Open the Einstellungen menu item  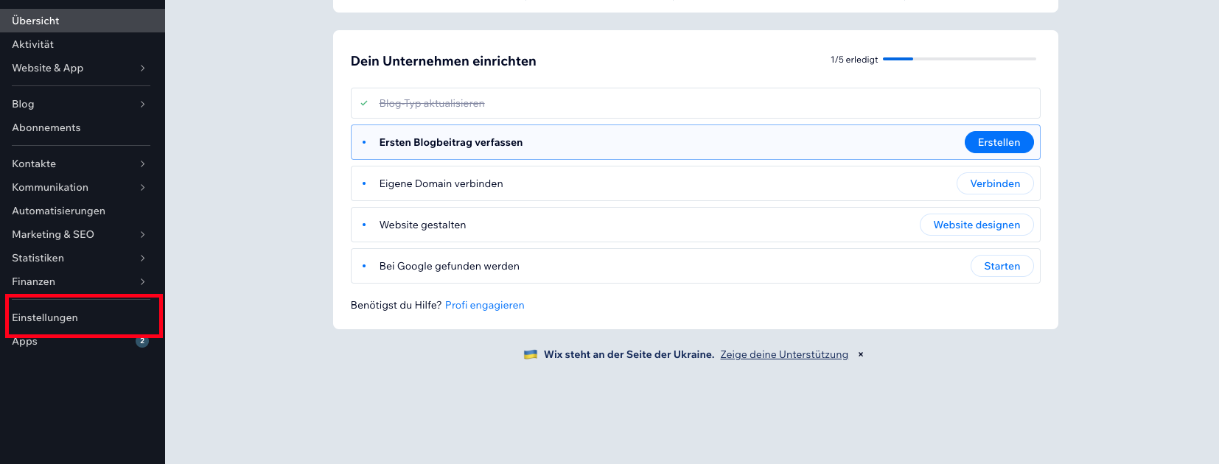pos(45,317)
